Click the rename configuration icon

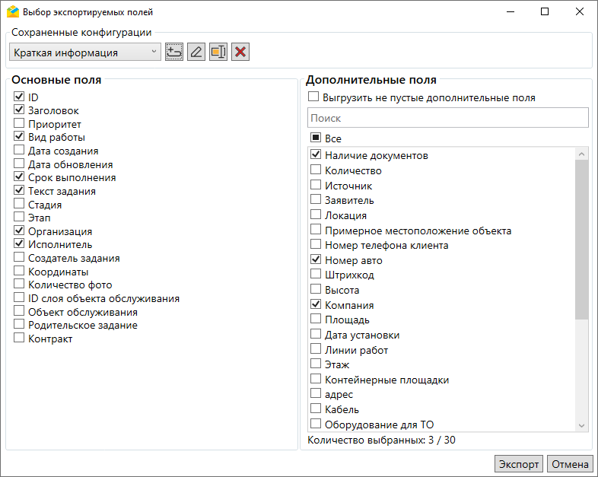(x=218, y=52)
